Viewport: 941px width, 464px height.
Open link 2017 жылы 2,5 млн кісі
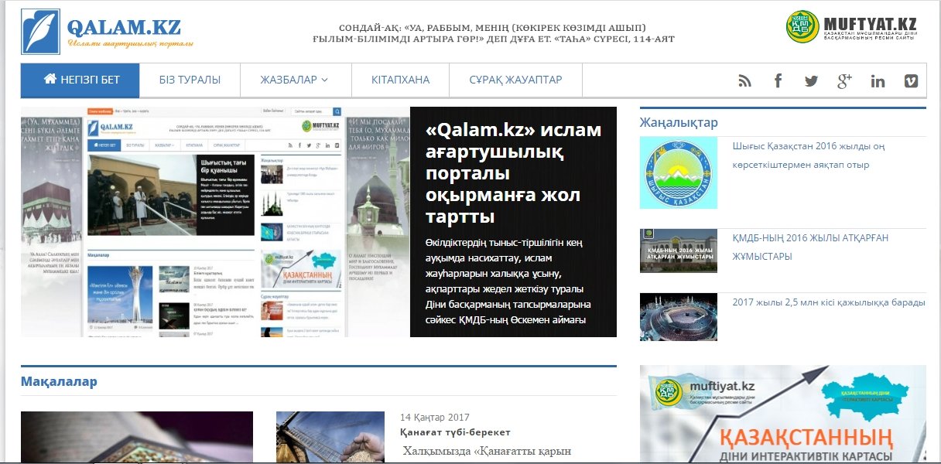click(x=829, y=302)
